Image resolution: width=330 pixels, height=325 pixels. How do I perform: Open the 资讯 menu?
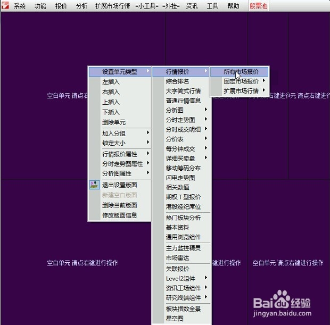coord(192,6)
